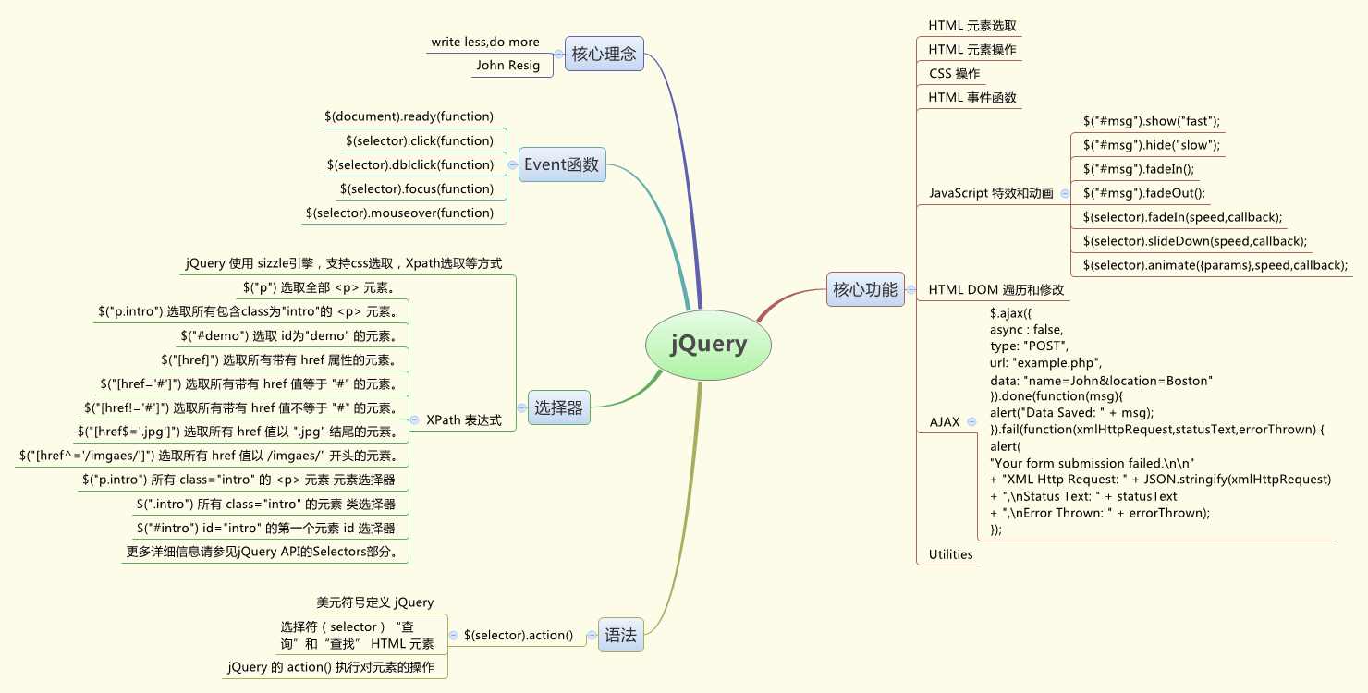Select the "HTML DOM 遍历和修改" node
The image size is (1368, 693).
pyautogui.click(x=997, y=289)
